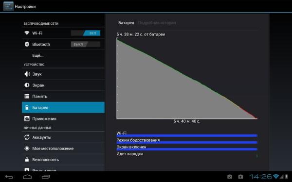Click the 5 ч. 40 м. 40 с. label
The height and width of the screenshot is (182, 292).
point(187,121)
